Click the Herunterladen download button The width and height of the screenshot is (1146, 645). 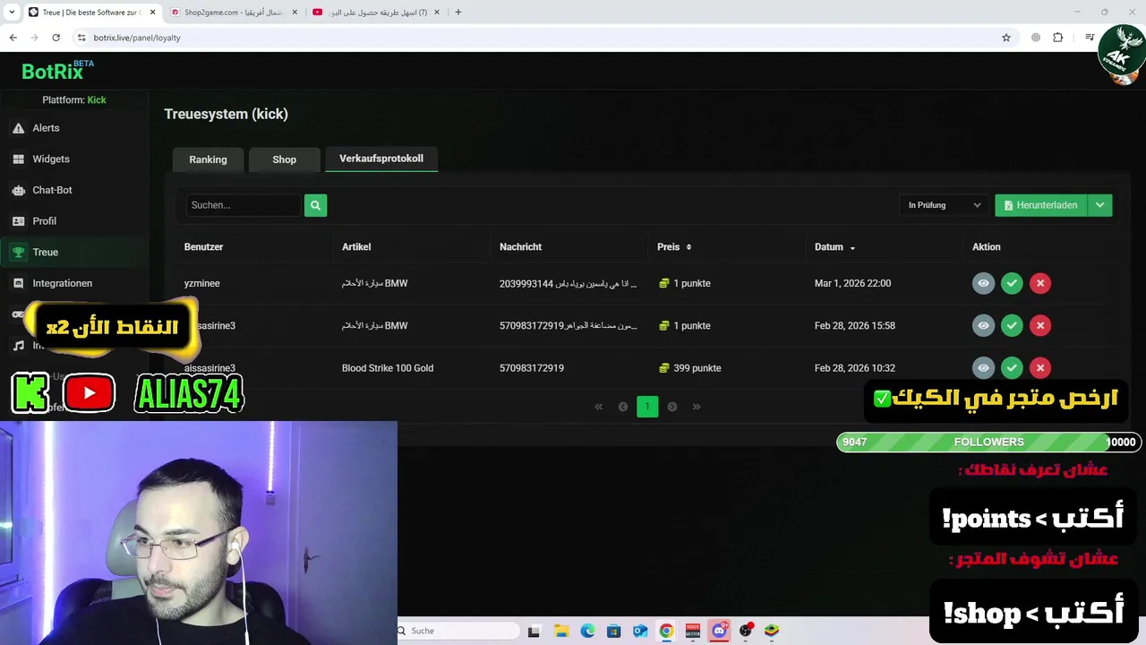(1041, 205)
